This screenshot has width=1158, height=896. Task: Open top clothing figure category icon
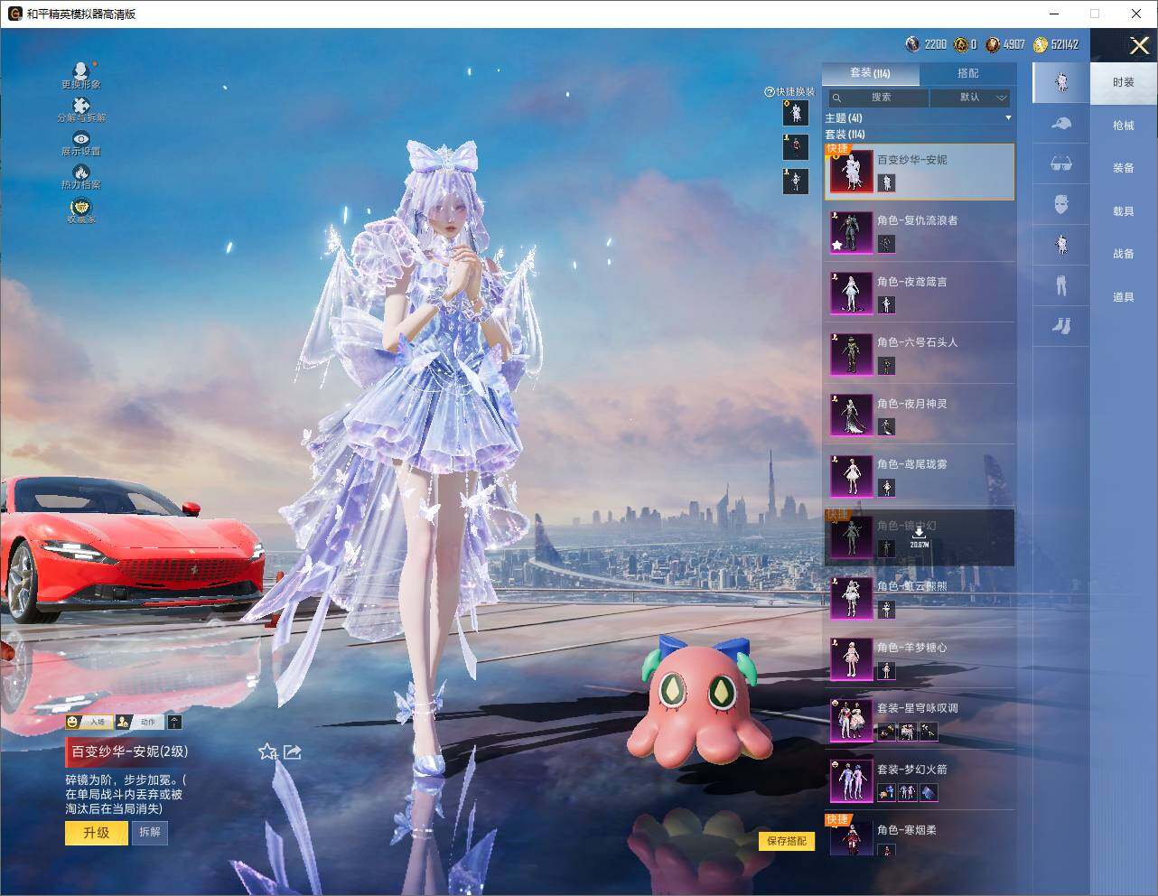pyautogui.click(x=1061, y=245)
